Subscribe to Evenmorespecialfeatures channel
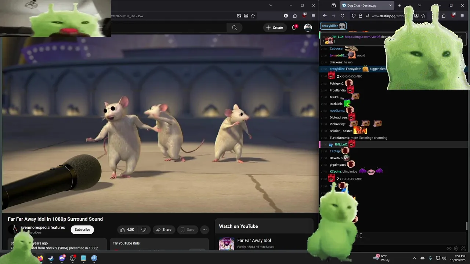The height and width of the screenshot is (264, 470). [82, 230]
